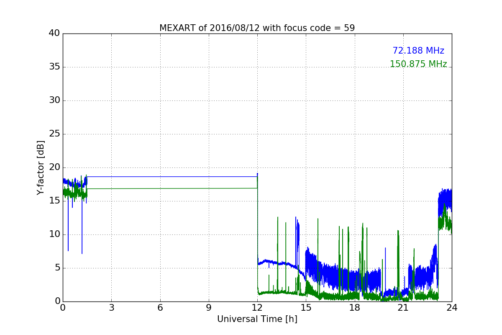
Task: Click the x-axis tick label 21
Action: click(403, 308)
